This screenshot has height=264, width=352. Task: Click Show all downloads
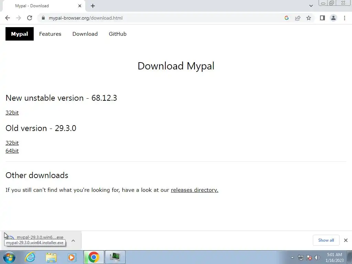(x=326, y=240)
